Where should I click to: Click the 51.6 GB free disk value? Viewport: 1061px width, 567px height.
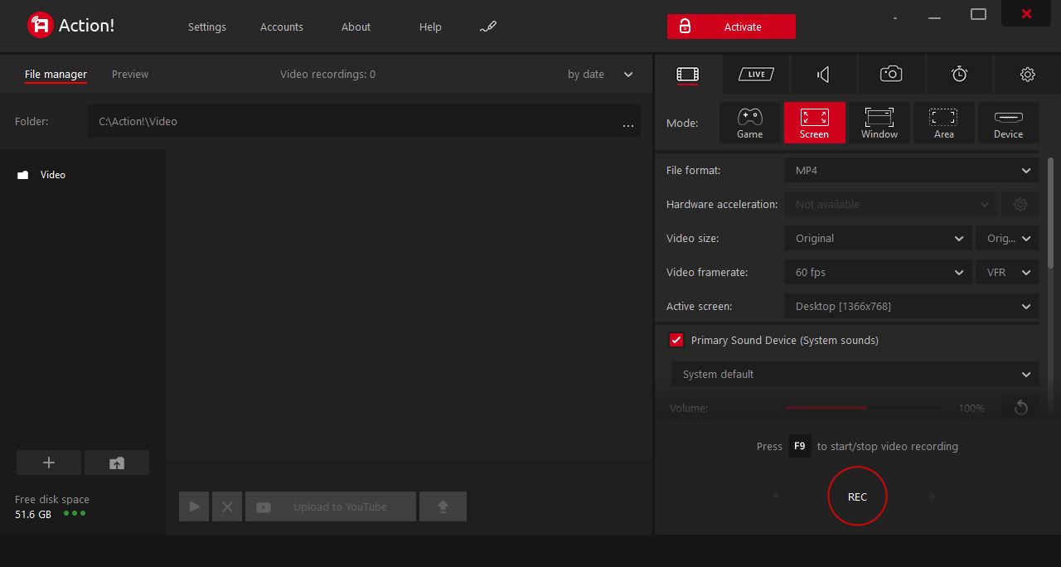tap(33, 514)
